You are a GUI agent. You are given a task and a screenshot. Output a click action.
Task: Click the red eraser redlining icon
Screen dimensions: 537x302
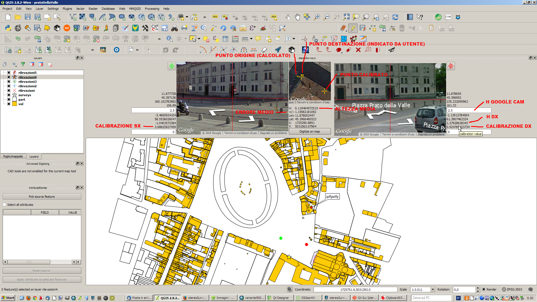click(x=348, y=50)
